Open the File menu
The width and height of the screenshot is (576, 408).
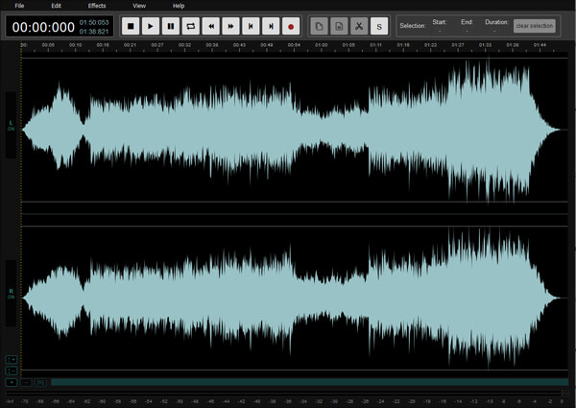(19, 6)
